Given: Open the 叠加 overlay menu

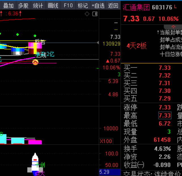Looking at the screenshot, I should click(8, 6).
